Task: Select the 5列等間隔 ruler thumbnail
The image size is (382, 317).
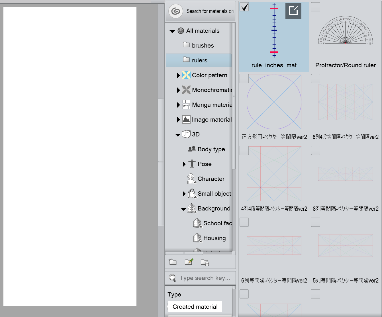Action: pyautogui.click(x=346, y=246)
